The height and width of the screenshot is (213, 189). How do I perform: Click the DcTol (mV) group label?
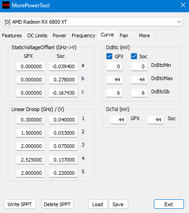(118, 109)
